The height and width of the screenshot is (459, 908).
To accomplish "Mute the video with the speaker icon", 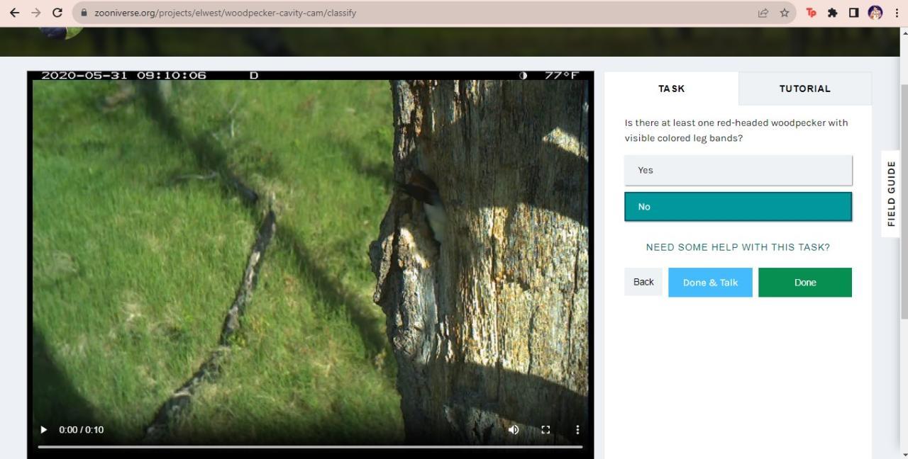I will tap(514, 429).
